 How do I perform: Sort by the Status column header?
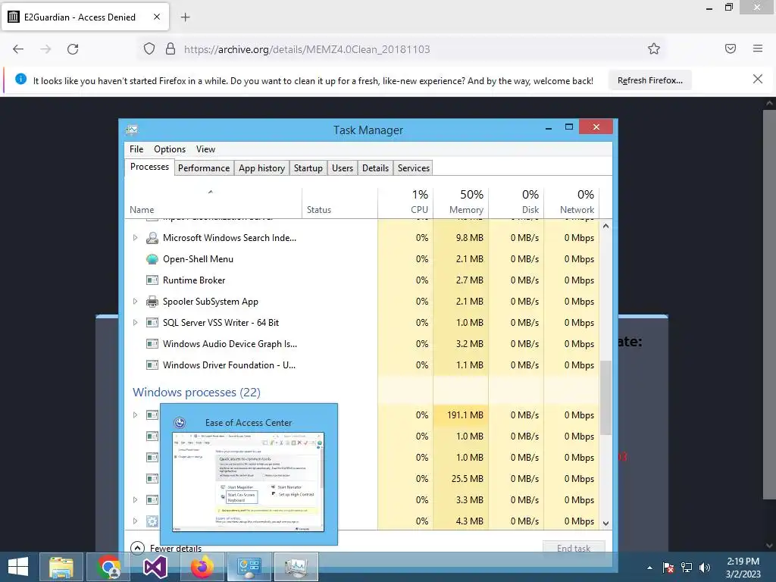(x=339, y=202)
